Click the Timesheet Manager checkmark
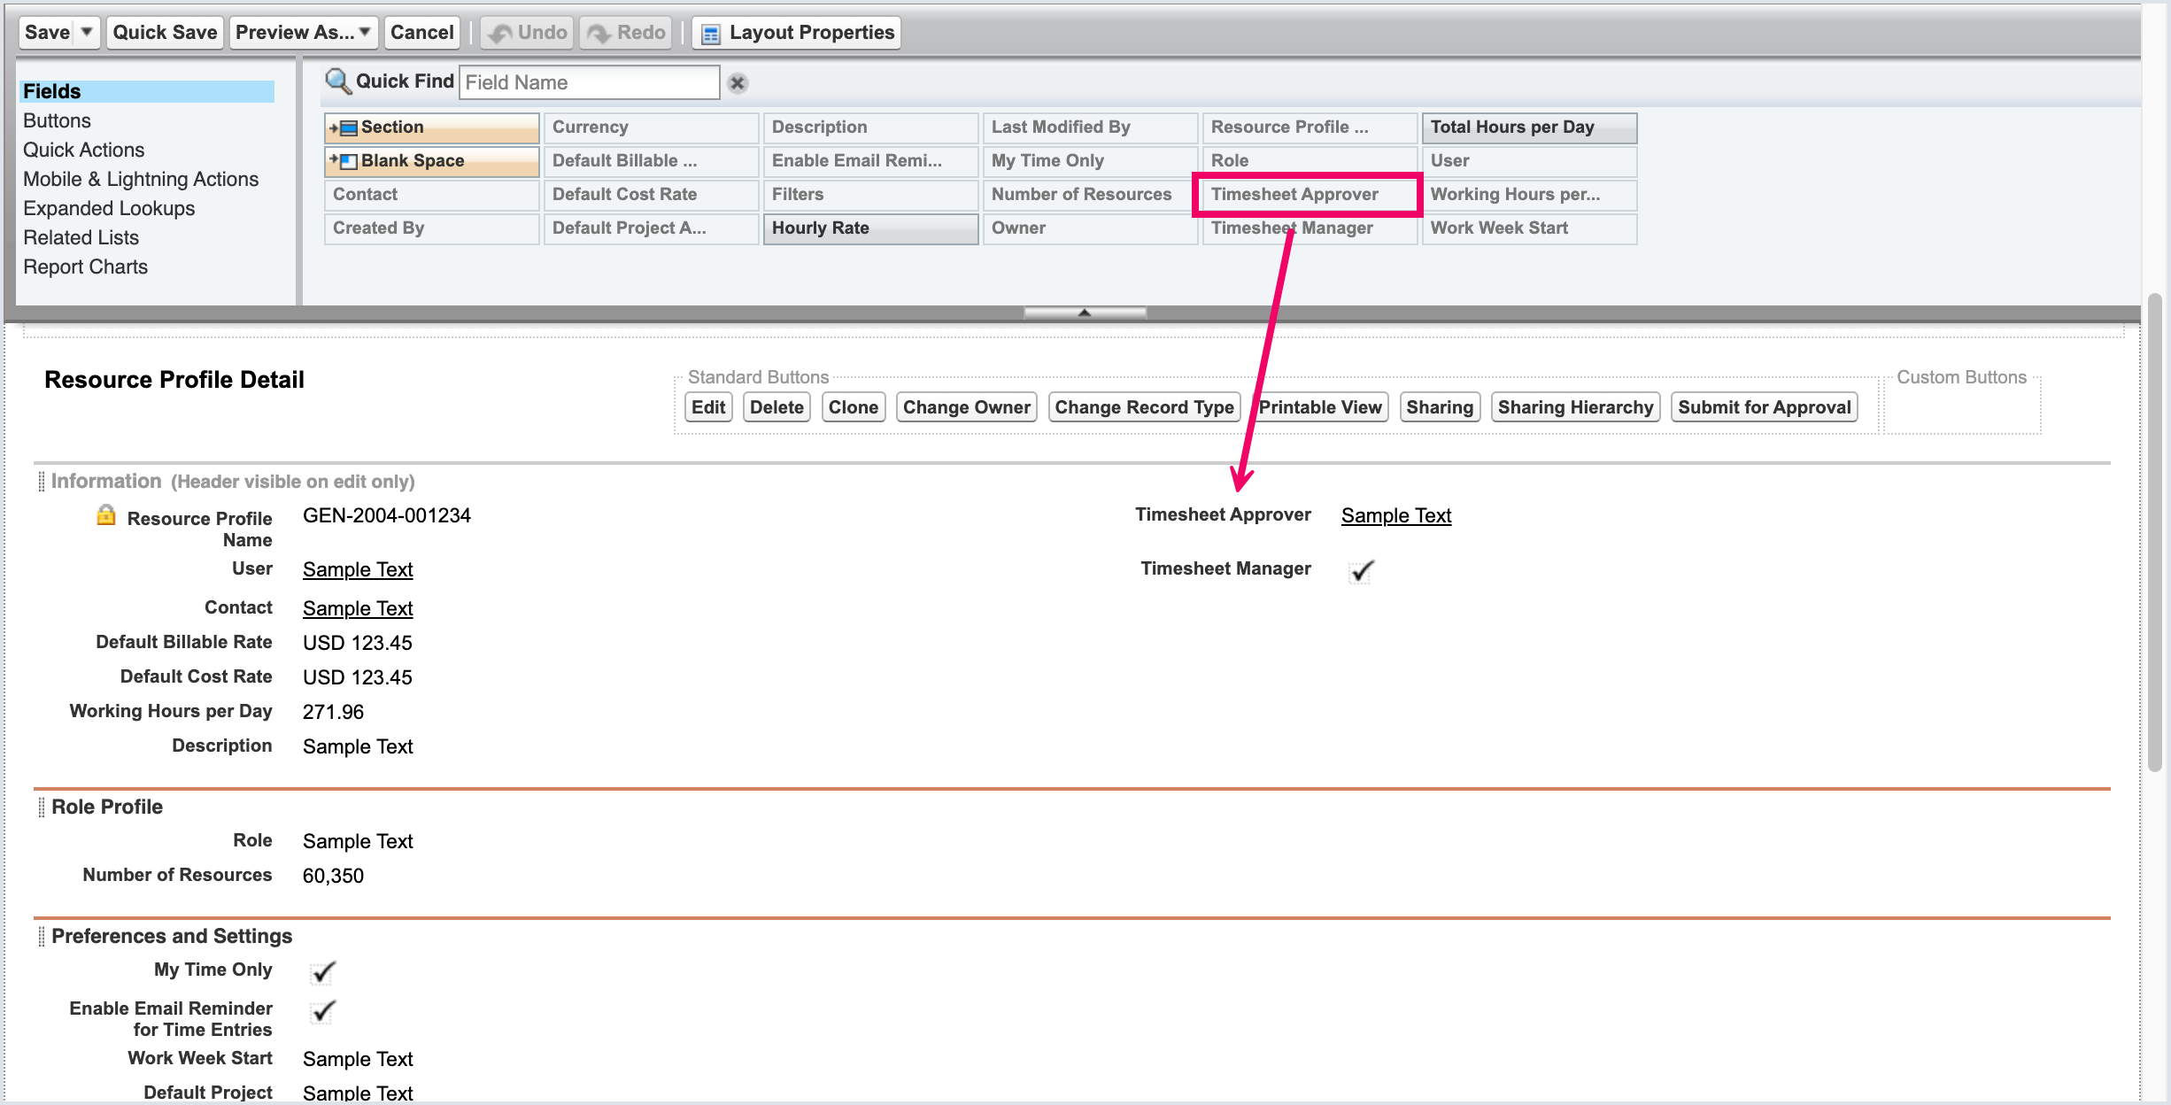Viewport: 2171px width, 1105px height. pyautogui.click(x=1361, y=571)
